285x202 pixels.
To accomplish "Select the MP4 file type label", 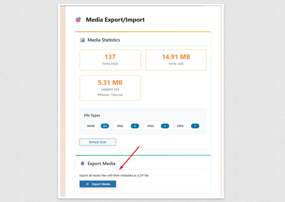I will pos(180,126).
